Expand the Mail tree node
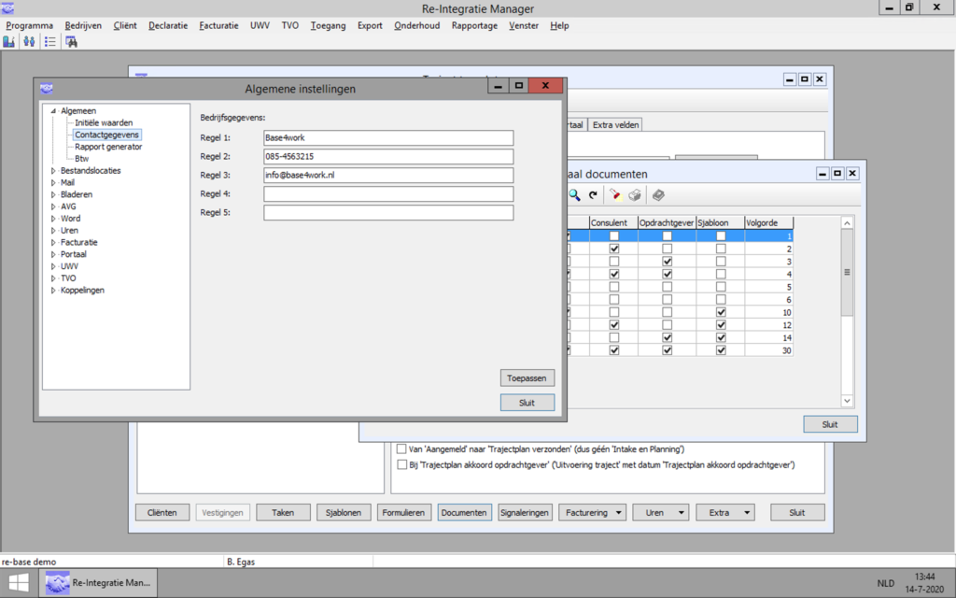Viewport: 956px width, 598px height. [x=53, y=182]
